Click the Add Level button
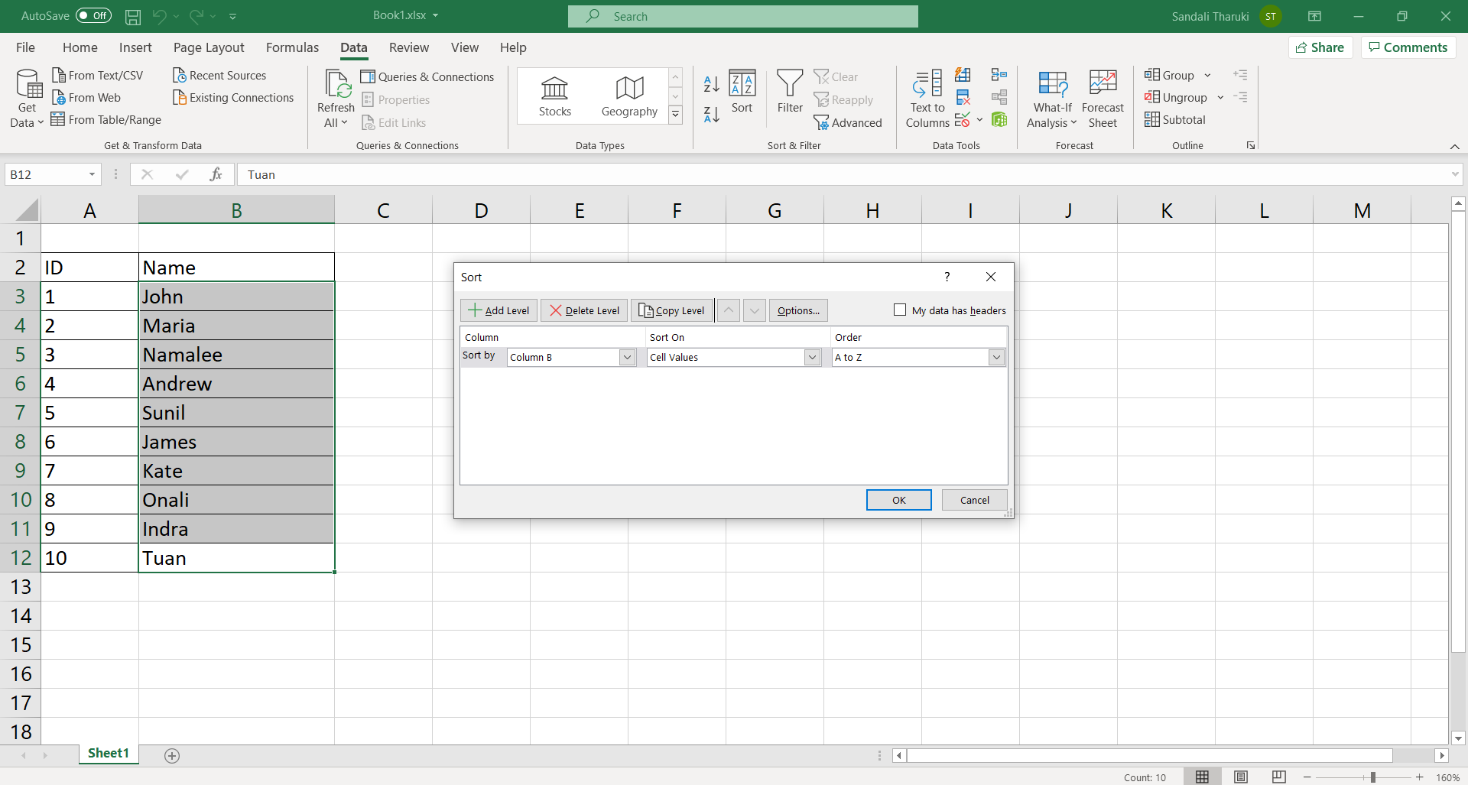This screenshot has height=785, width=1468. click(498, 310)
